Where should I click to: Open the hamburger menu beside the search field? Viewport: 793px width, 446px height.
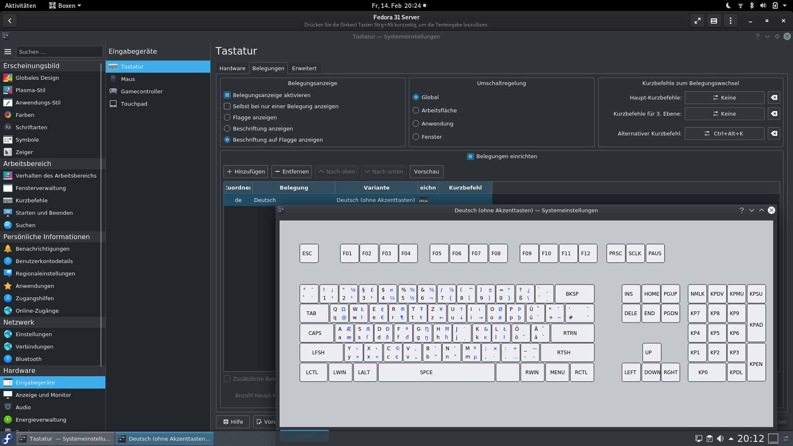pyautogui.click(x=8, y=52)
